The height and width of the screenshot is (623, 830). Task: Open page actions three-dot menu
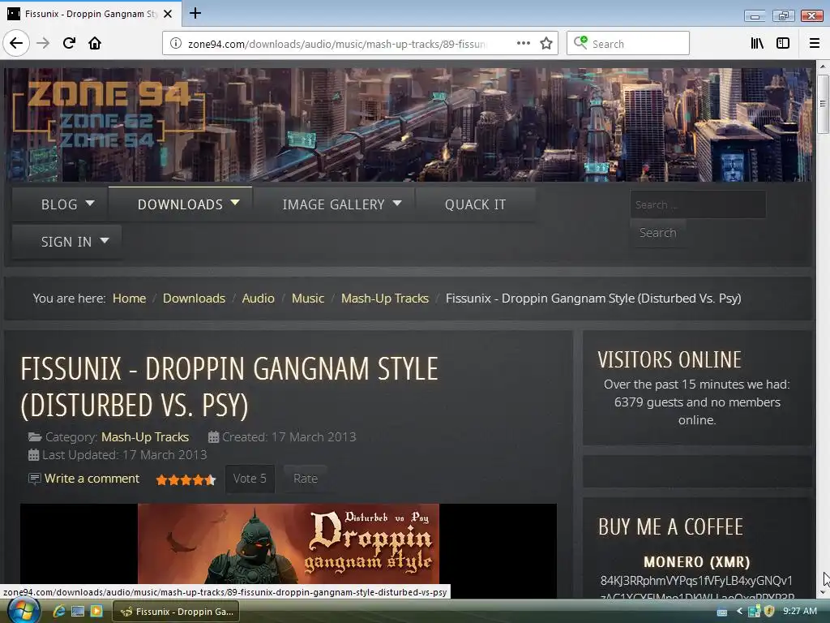(523, 44)
